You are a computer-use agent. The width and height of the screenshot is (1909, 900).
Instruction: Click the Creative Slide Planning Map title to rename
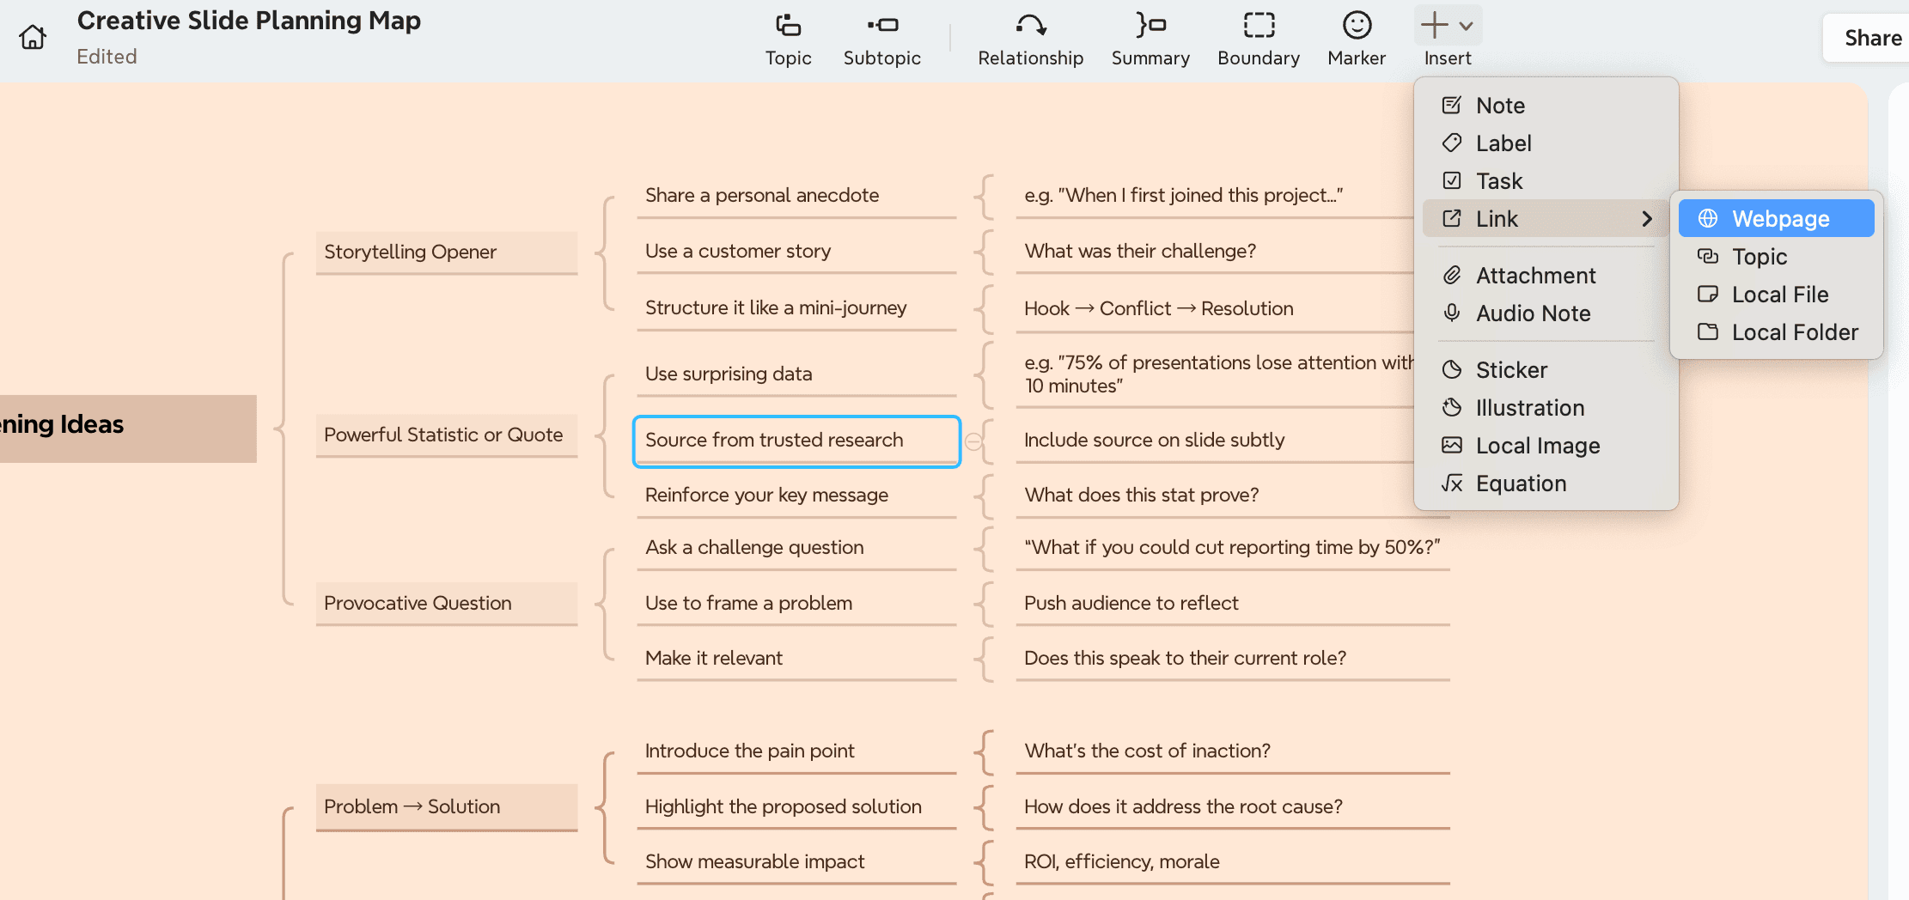click(248, 20)
